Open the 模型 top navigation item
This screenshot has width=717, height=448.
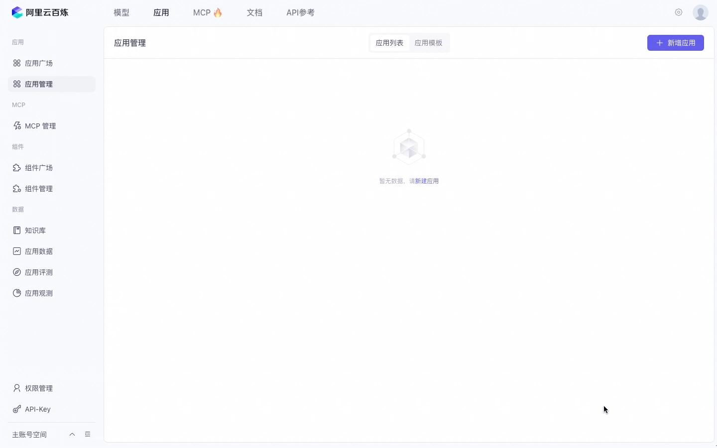coord(121,12)
